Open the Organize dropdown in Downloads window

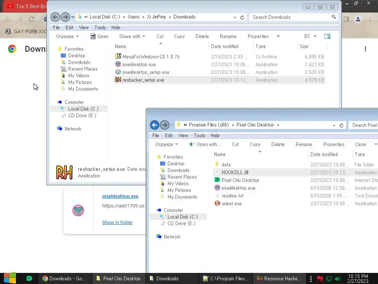[x=67, y=36]
